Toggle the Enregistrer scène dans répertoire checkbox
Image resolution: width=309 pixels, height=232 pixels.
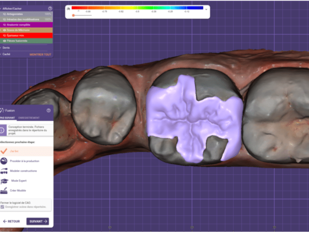pyautogui.click(x=3, y=207)
